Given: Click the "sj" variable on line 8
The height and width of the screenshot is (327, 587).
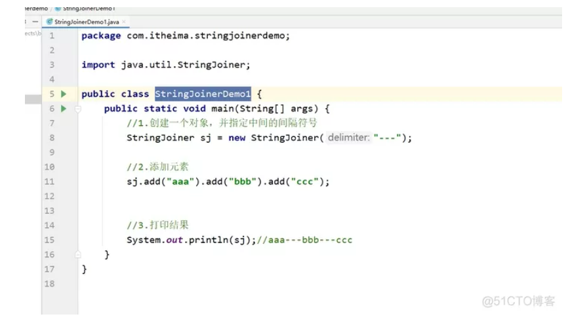Looking at the screenshot, I should [x=205, y=138].
